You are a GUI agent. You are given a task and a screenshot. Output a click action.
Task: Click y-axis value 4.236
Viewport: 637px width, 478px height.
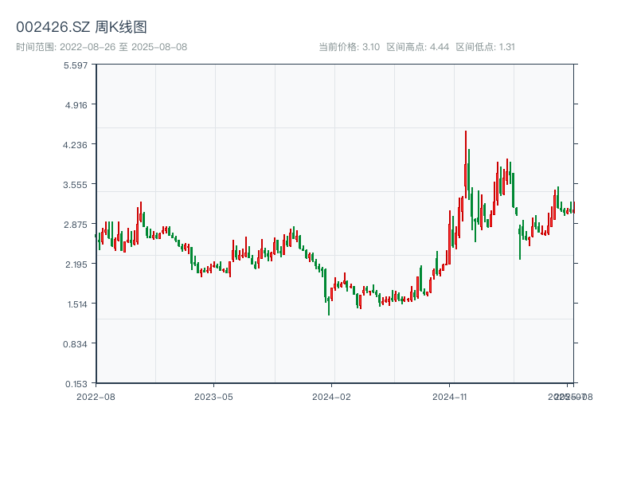[75, 145]
